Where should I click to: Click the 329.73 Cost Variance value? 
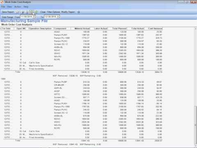[x=159, y=38]
